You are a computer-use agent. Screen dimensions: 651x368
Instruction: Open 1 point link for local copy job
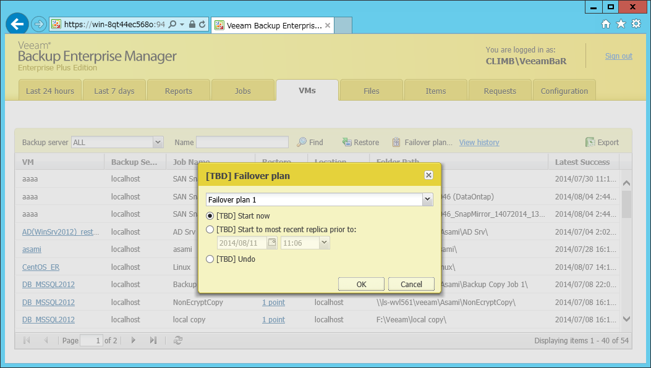[x=274, y=320]
